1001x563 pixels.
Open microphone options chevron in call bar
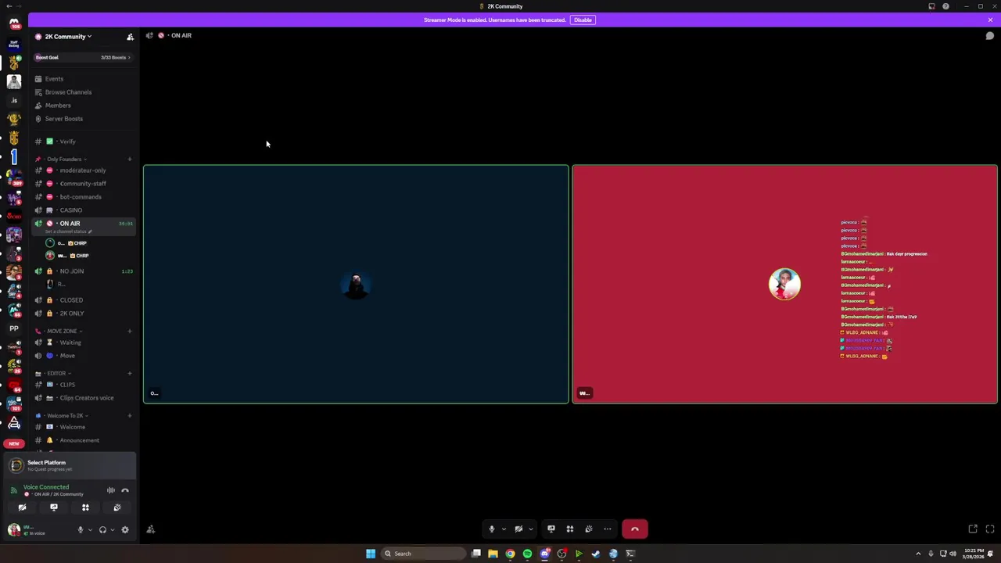[x=504, y=529]
